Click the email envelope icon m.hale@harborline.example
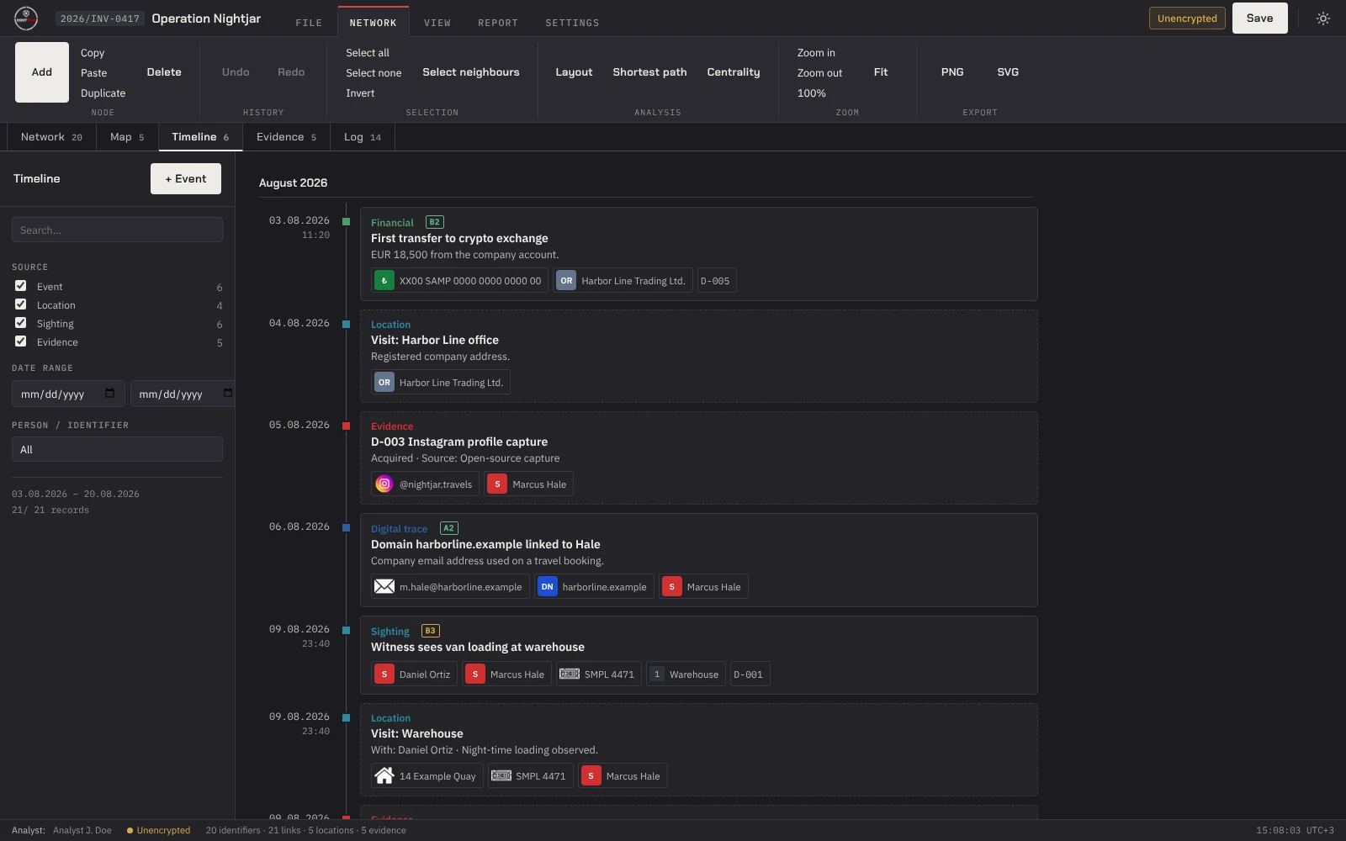Screen dimensions: 1346x841 (x=384, y=587)
